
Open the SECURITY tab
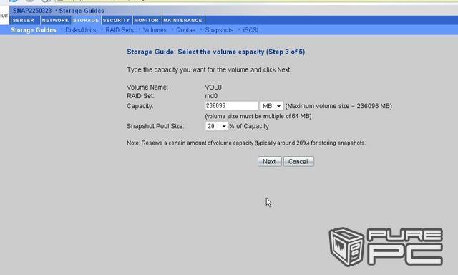116,20
